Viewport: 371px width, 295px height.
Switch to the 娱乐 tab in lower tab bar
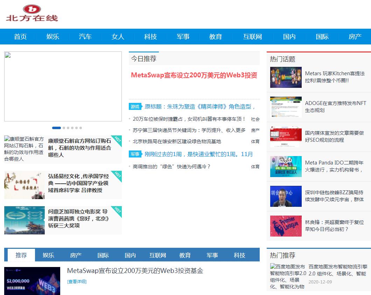pyautogui.click(x=49, y=255)
